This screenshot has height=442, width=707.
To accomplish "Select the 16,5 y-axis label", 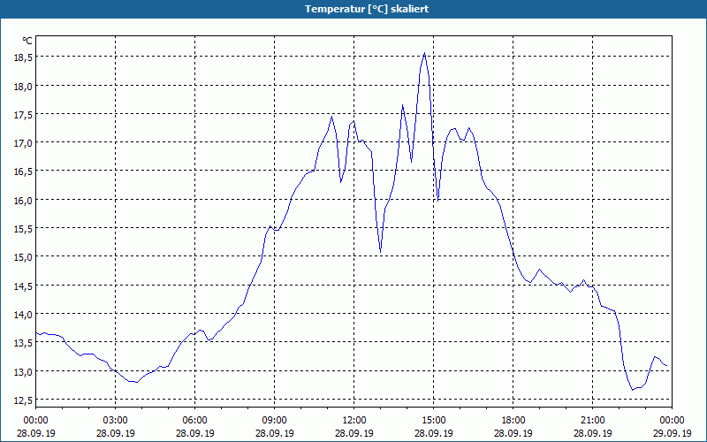I will 23,171.
